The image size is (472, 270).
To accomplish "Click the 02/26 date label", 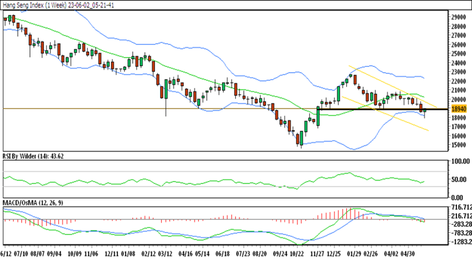I will [371, 254].
